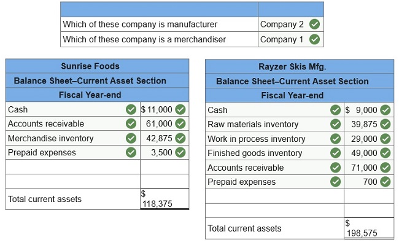Click the 71,000 receivable amount field

(369, 168)
